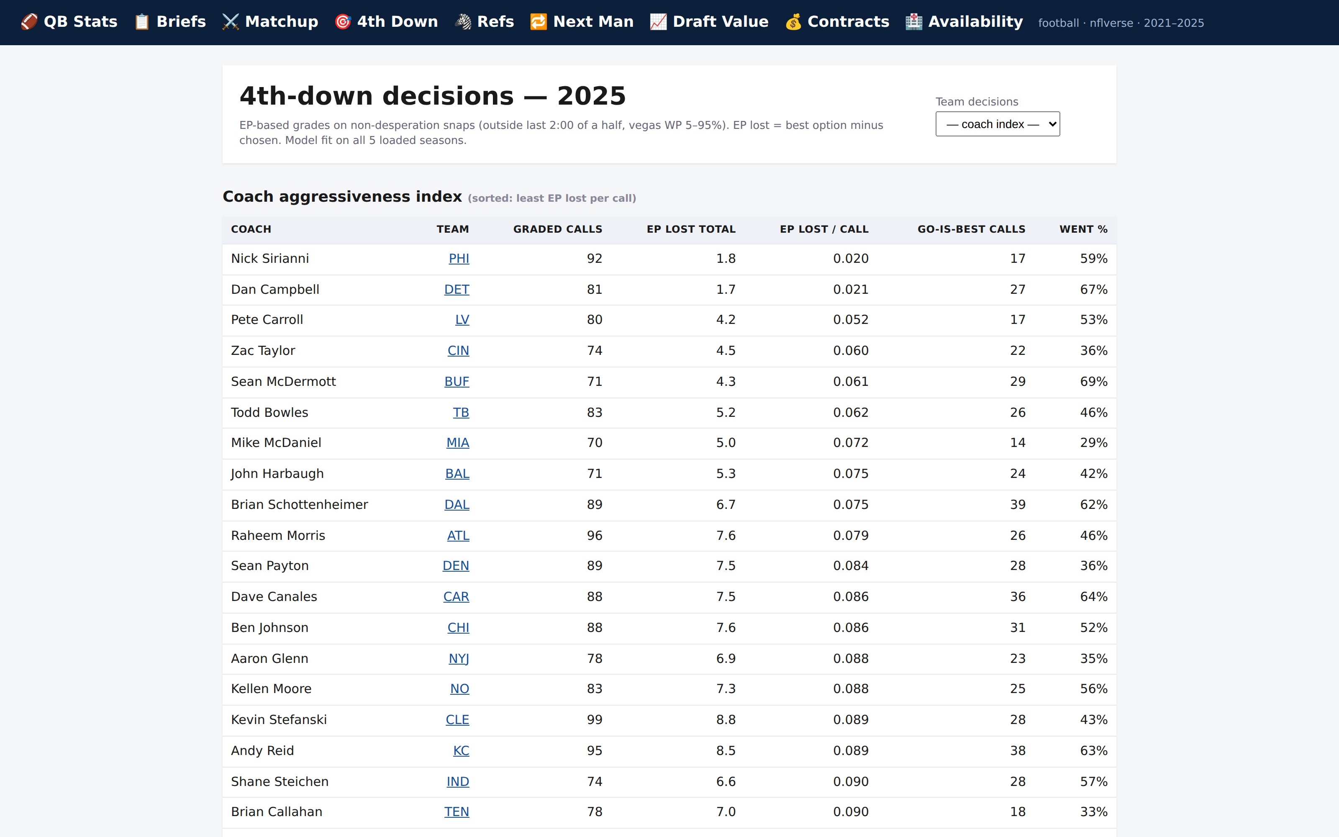Open the ATL team link
The height and width of the screenshot is (837, 1339).
pyautogui.click(x=458, y=536)
